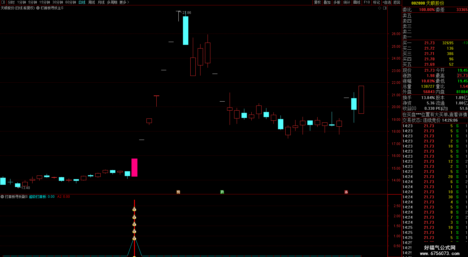Click the 13.40 low price label
Screen dimensions: 468x257
(25, 188)
